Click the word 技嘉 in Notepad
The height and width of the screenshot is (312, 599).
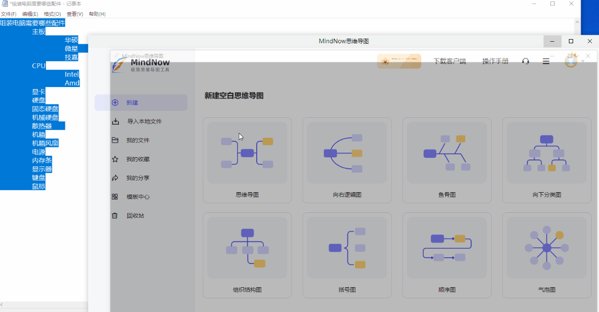point(71,58)
